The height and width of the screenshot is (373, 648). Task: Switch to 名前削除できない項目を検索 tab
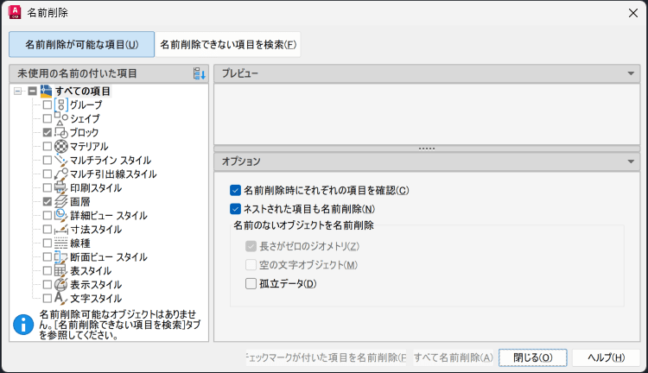coord(228,44)
